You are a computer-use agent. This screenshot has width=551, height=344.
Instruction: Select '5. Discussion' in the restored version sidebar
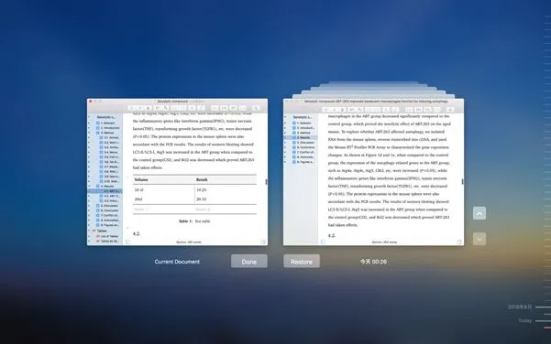pyautogui.click(x=304, y=143)
